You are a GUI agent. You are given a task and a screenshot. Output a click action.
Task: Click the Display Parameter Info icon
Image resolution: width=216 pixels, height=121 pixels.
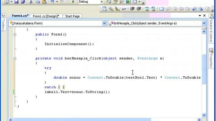(111, 9)
